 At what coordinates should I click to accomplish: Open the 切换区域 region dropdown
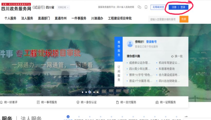tap(63, 7)
